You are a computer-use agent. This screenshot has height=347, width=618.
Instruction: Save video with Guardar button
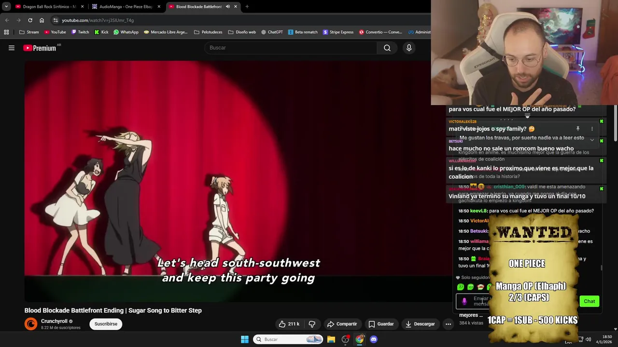tap(381, 324)
